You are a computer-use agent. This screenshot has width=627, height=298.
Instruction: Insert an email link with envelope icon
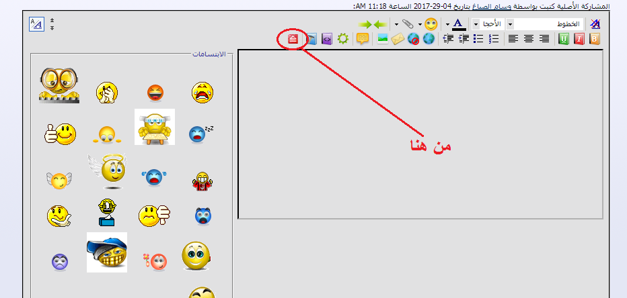click(x=398, y=39)
